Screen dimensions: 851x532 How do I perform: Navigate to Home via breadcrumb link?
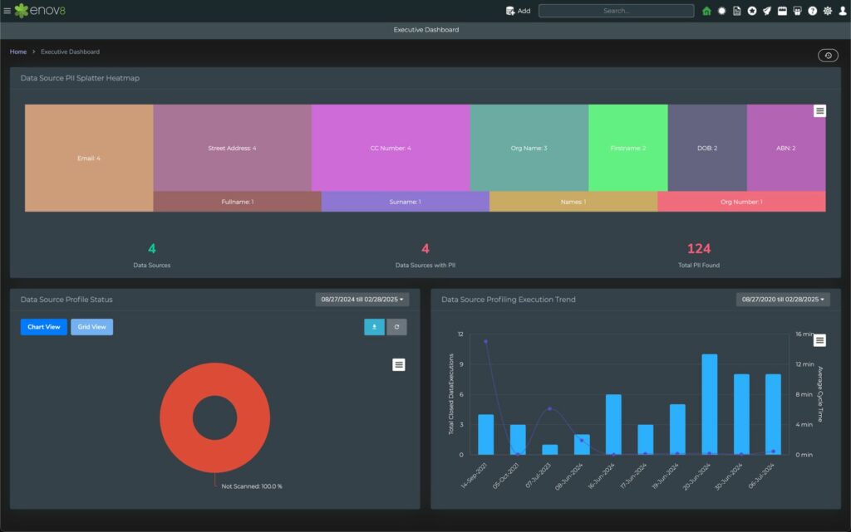17,51
